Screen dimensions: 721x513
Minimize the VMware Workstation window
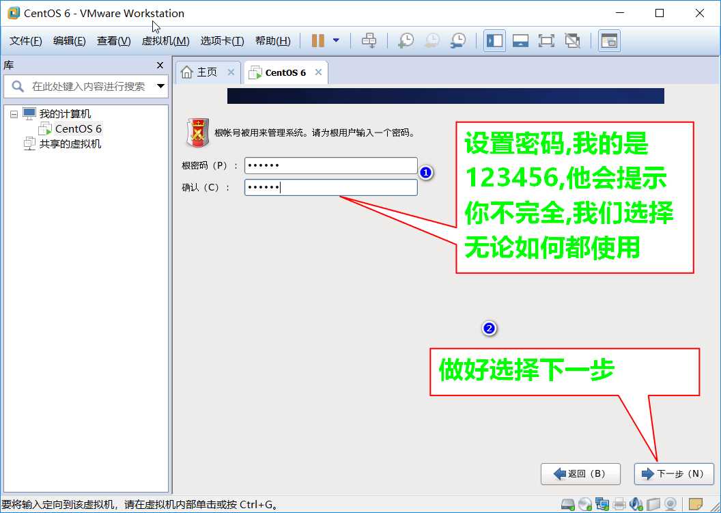point(621,14)
